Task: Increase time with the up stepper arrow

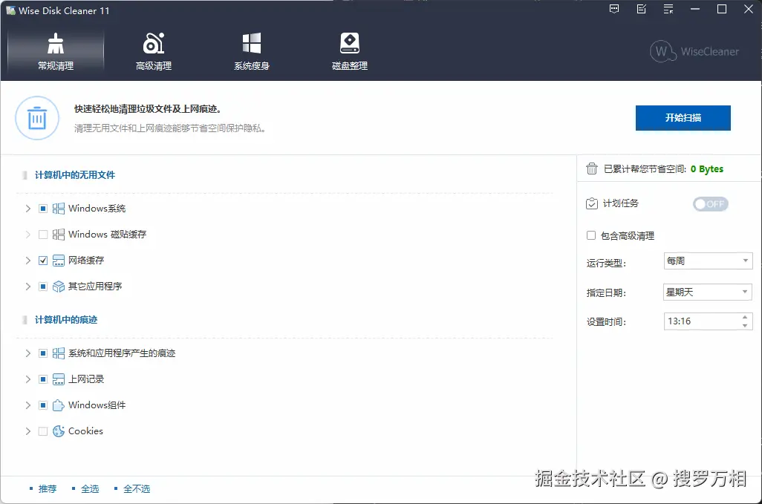Action: [x=745, y=317]
